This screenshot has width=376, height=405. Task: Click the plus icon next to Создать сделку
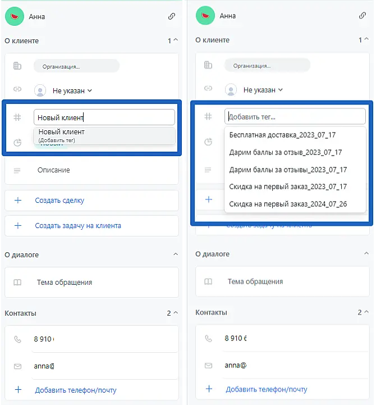pos(17,200)
